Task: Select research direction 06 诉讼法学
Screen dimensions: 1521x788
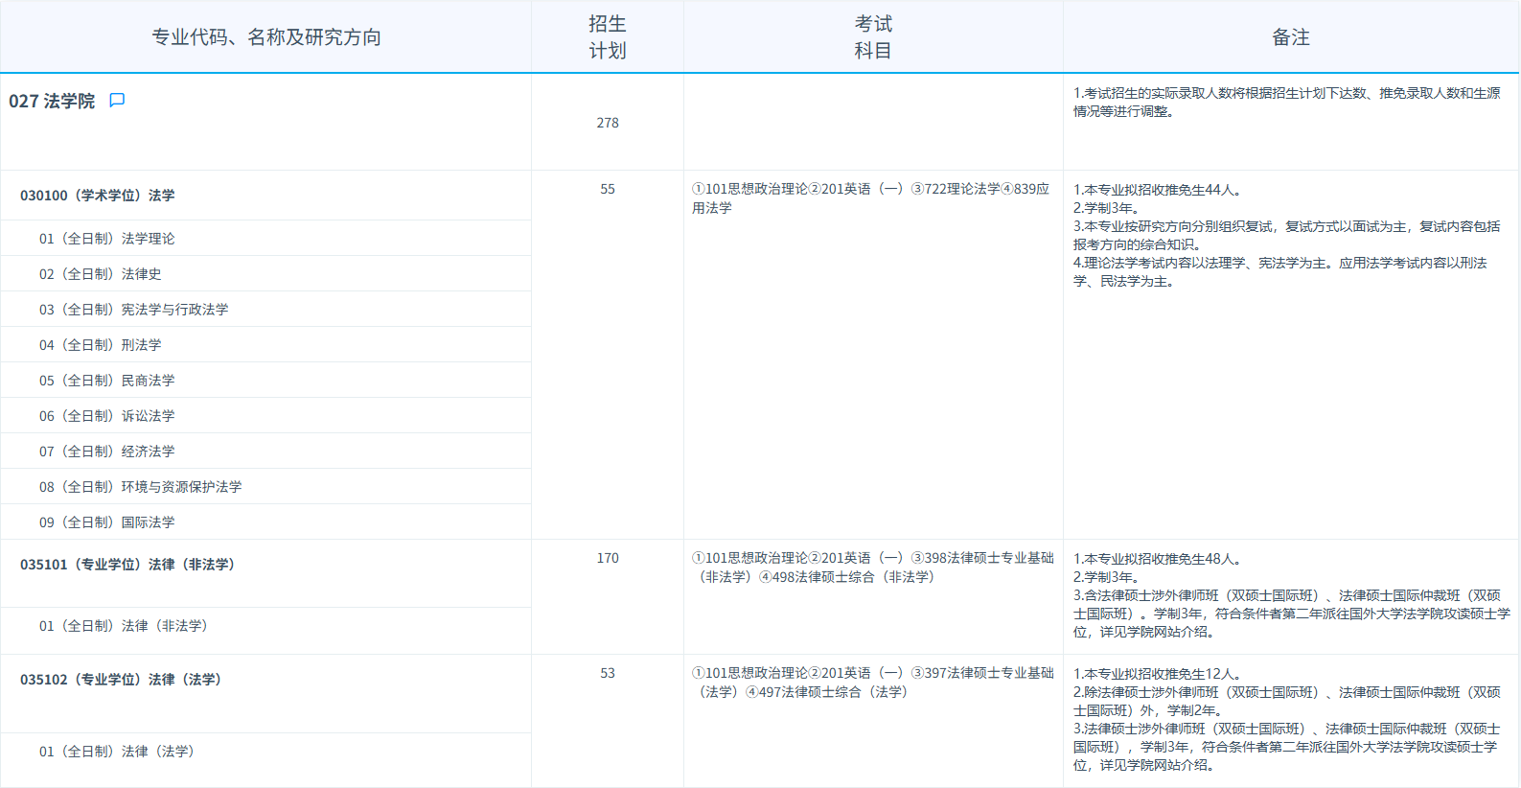Action: pos(107,416)
